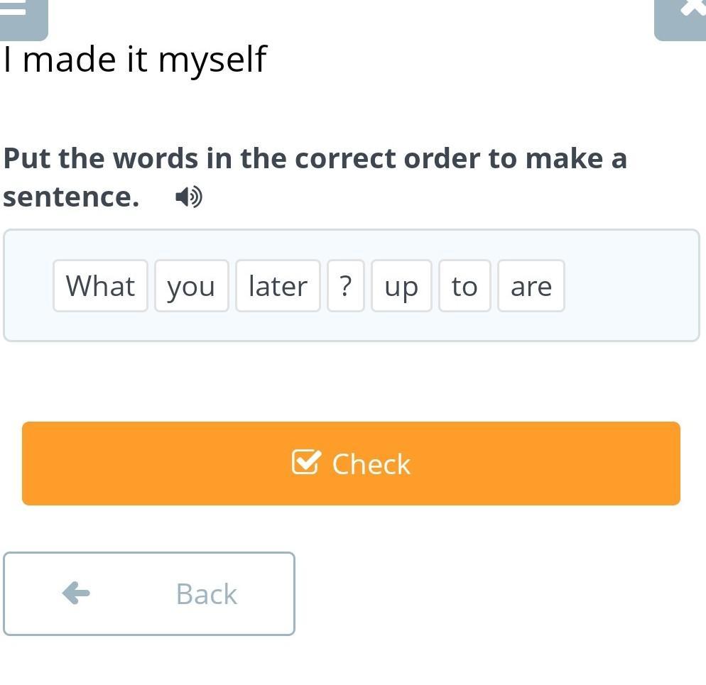The height and width of the screenshot is (685, 706).
Task: Pick the "to" word tile
Action: pos(465,286)
